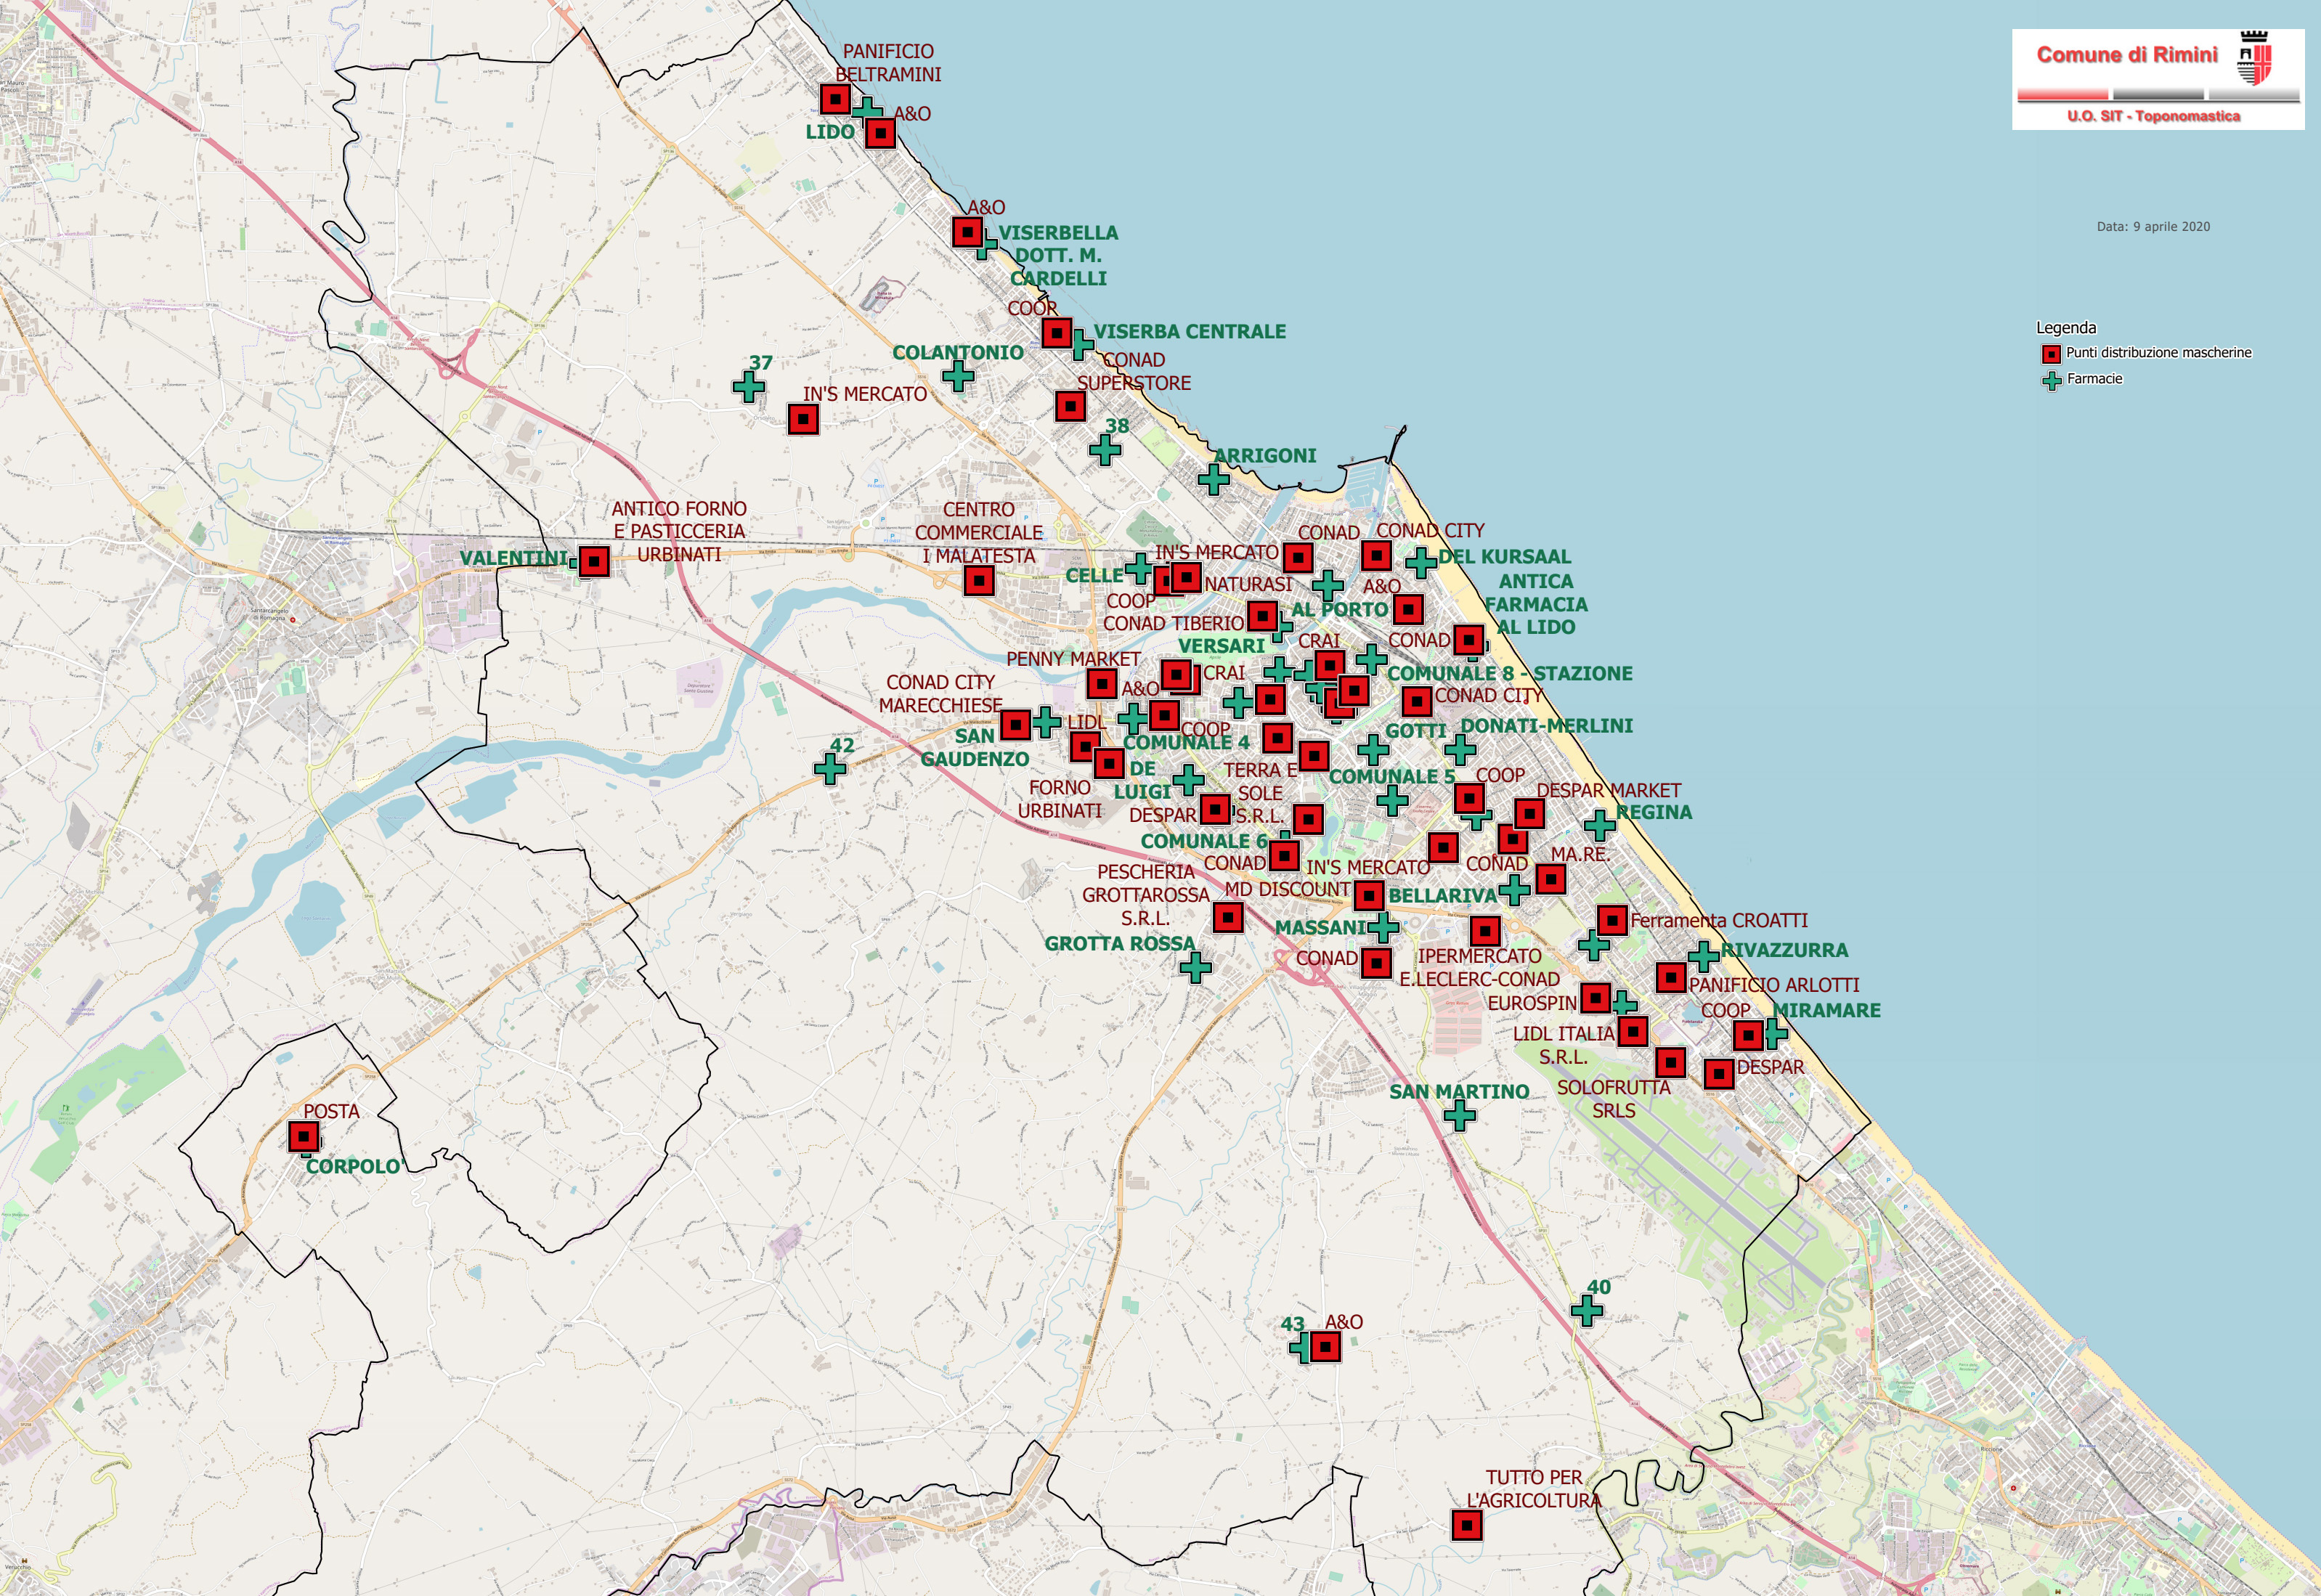Select the Coop red marker at Viserba Centrale
2321x1596 pixels.
pos(1057,332)
